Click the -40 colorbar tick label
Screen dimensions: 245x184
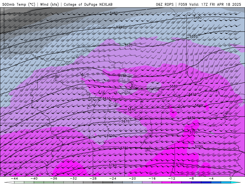click(34, 178)
